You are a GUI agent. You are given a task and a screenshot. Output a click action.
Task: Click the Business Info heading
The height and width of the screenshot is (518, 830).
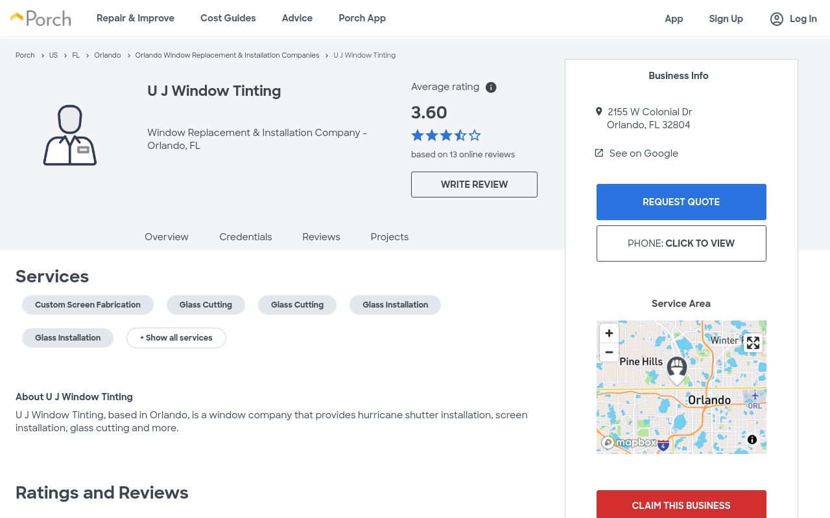click(678, 76)
